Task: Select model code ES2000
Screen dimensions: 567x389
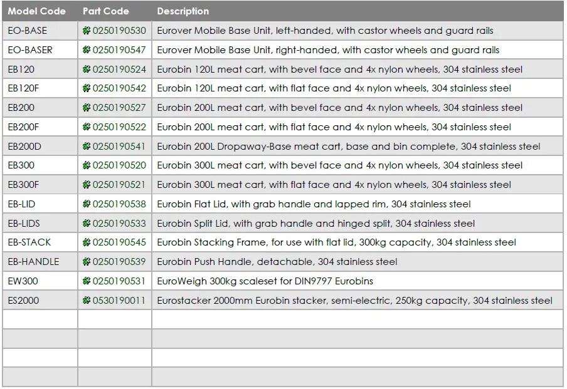Action: tap(23, 301)
